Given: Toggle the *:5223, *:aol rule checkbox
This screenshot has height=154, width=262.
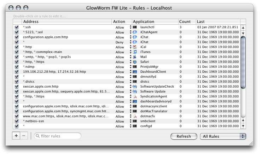Looking at the screenshot, I should [x=17, y=32].
